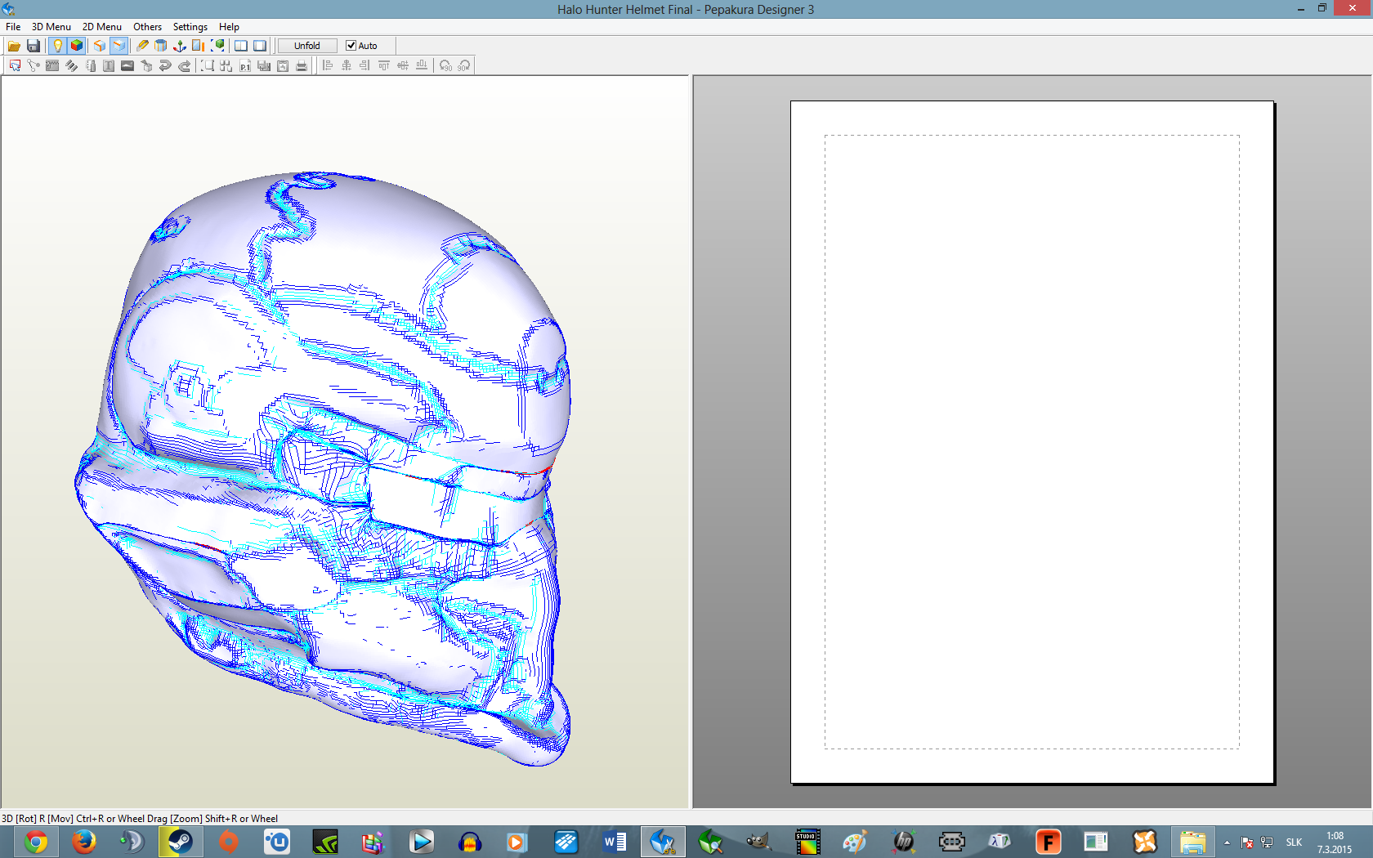Click the P.1 page number icon
This screenshot has width=1373, height=858.
(x=245, y=66)
